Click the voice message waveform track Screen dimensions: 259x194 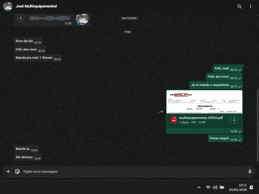[x=46, y=18]
